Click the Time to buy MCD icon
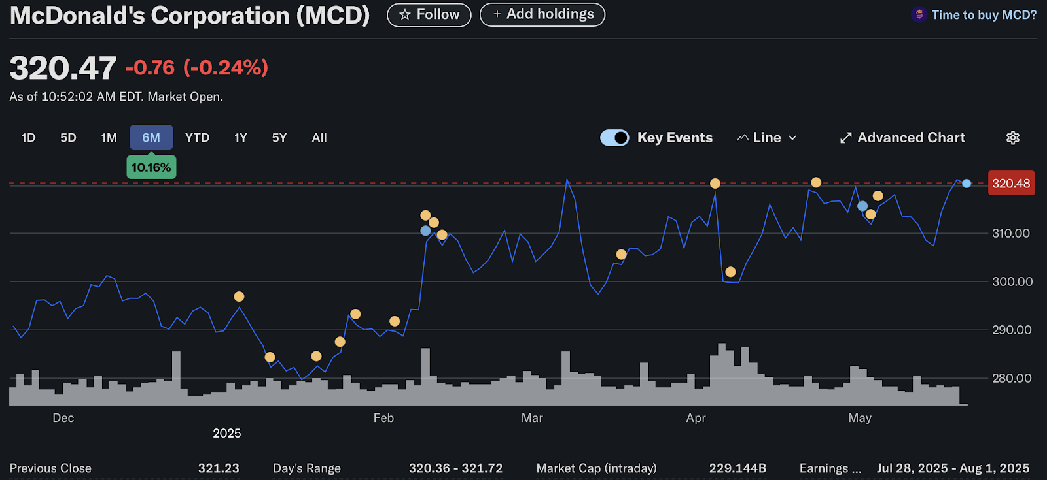The image size is (1047, 480). (919, 14)
